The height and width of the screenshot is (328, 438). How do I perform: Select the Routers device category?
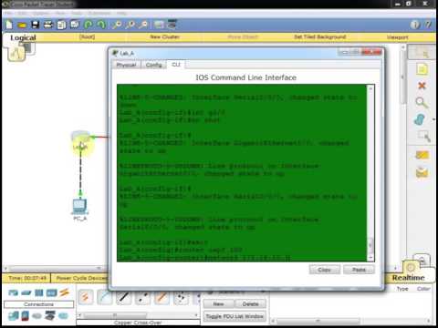pyautogui.click(x=13, y=292)
